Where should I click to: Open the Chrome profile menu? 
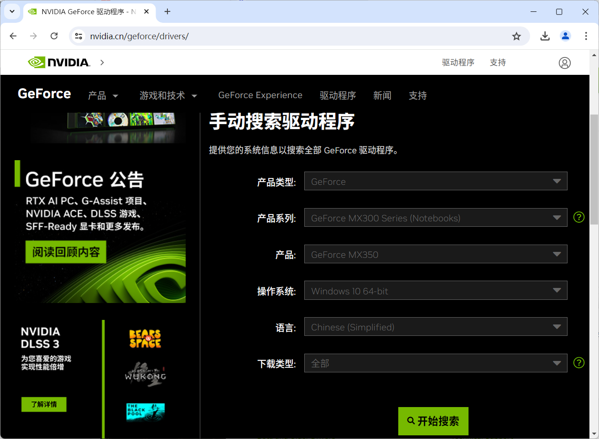[x=565, y=36]
